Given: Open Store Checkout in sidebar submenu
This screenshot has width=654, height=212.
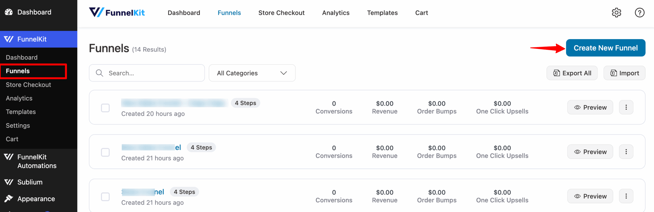Looking at the screenshot, I should tap(28, 85).
